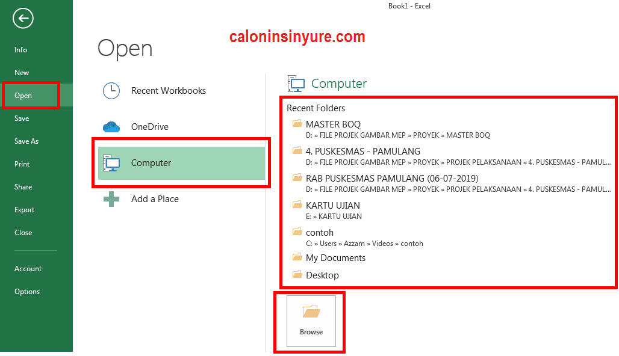Click the RAB PUSKESMAS PAMULANG folder icon
The height and width of the screenshot is (356, 619).
tap(297, 178)
